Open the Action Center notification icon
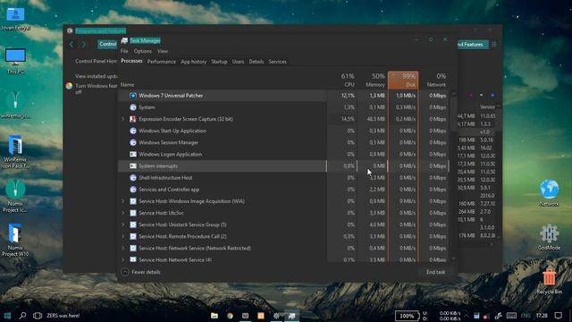 coord(558,316)
